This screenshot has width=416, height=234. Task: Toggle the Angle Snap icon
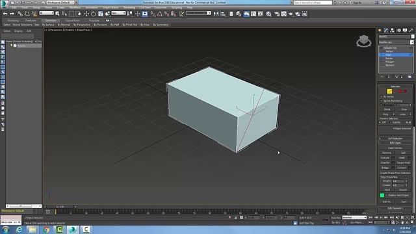tap(160, 14)
